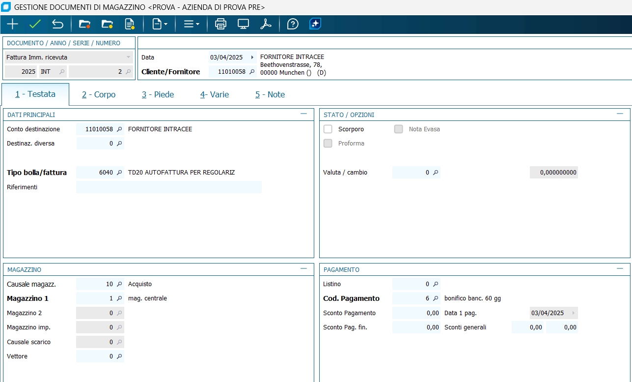Open help via the question mark icon

(x=293, y=24)
